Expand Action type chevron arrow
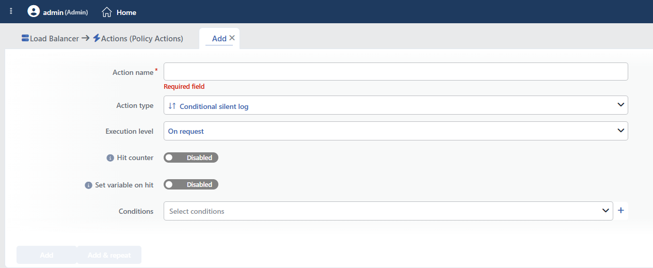 [x=621, y=105]
